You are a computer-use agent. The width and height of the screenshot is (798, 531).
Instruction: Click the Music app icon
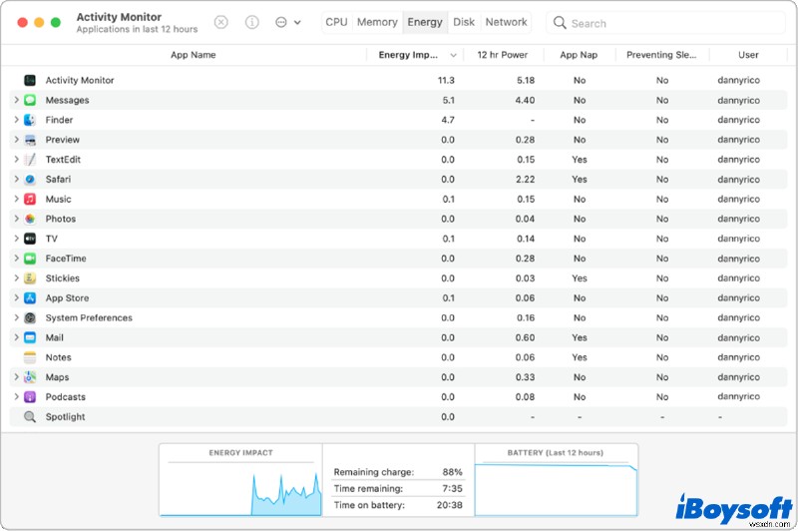(x=30, y=199)
